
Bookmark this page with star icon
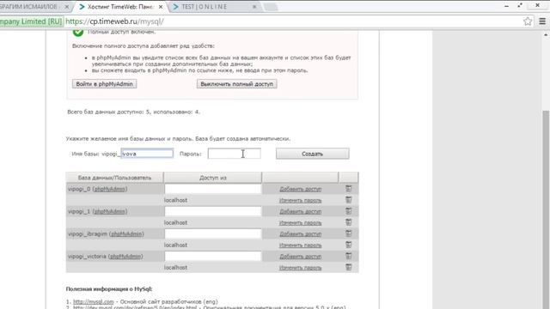click(528, 21)
